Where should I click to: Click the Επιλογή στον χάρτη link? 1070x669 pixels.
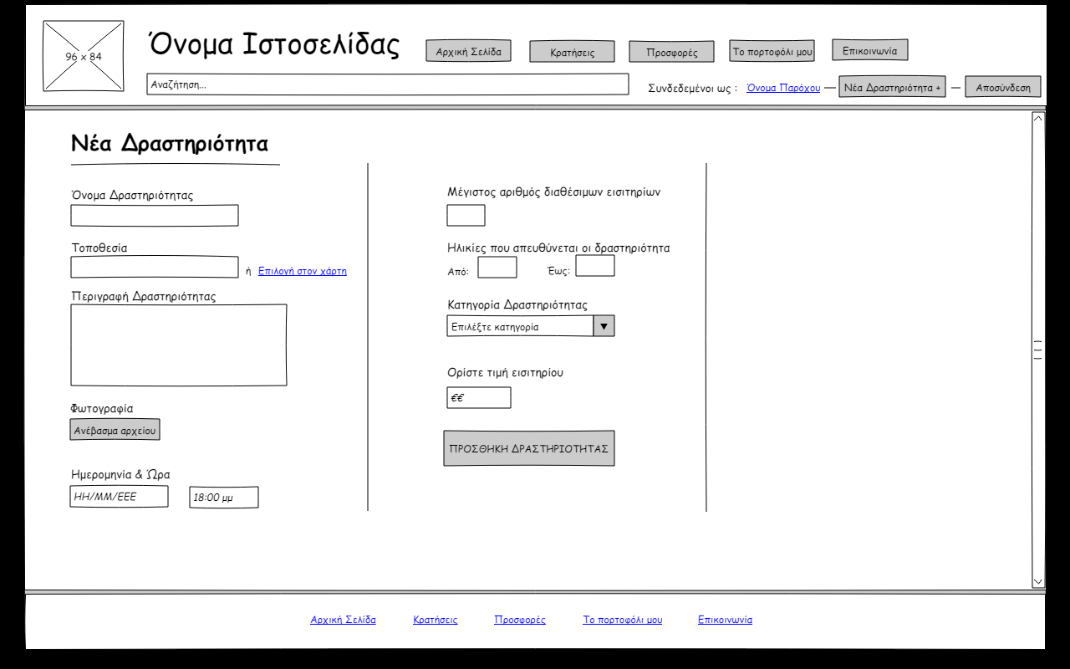(x=303, y=271)
